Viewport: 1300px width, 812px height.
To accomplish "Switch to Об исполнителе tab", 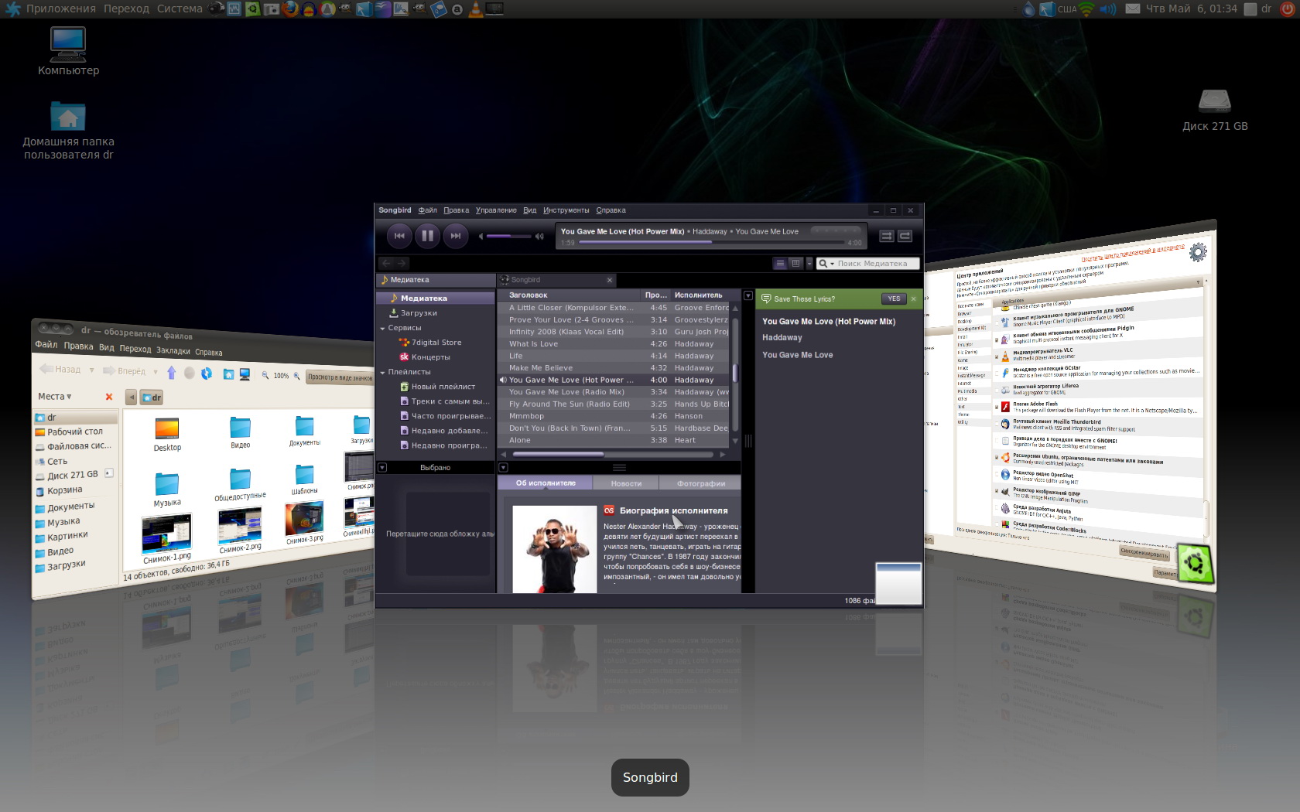I will point(546,483).
